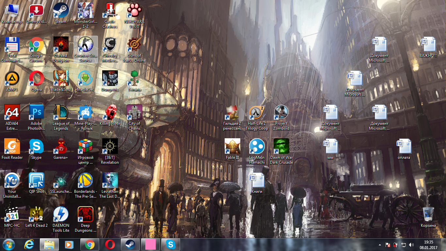This screenshot has width=446, height=251.
Task: Open the AIMP3 player shortcut
Action: pos(12,82)
